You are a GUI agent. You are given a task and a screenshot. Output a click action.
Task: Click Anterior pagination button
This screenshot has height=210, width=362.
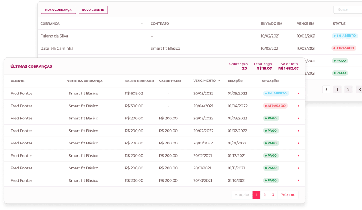click(242, 195)
